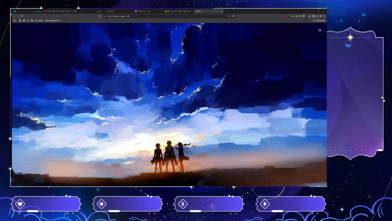
Task: Open the browser hamburger main menu
Action: coord(324,16)
